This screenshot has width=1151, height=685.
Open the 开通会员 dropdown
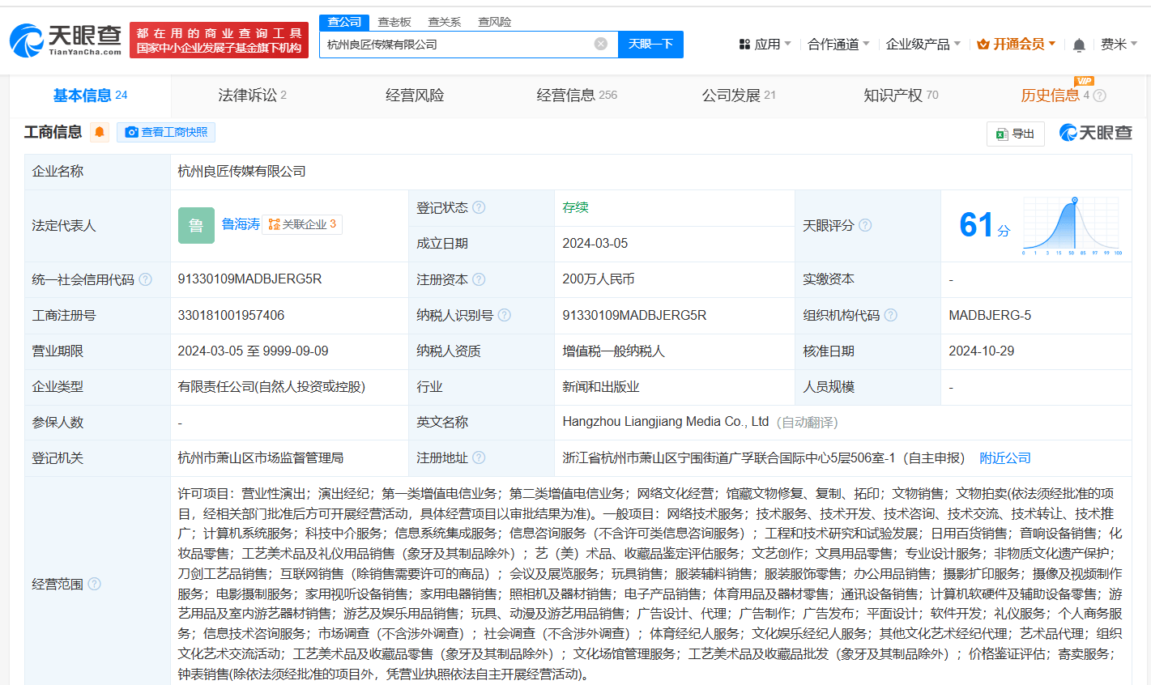1016,44
